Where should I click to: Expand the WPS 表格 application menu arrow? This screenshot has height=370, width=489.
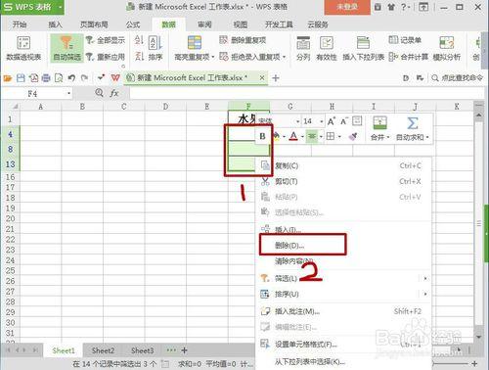coord(60,7)
